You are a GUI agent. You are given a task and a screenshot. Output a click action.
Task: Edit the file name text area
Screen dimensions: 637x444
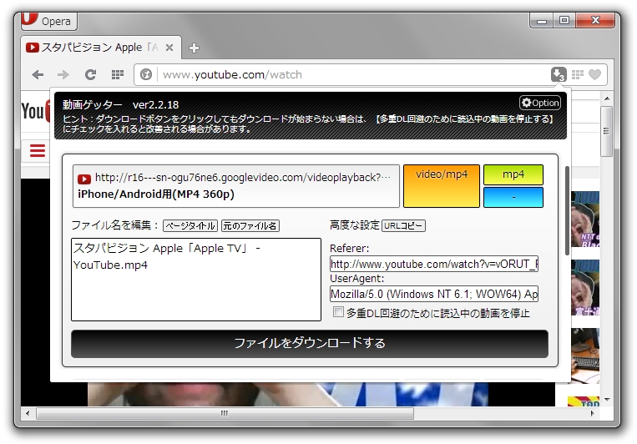pos(196,280)
